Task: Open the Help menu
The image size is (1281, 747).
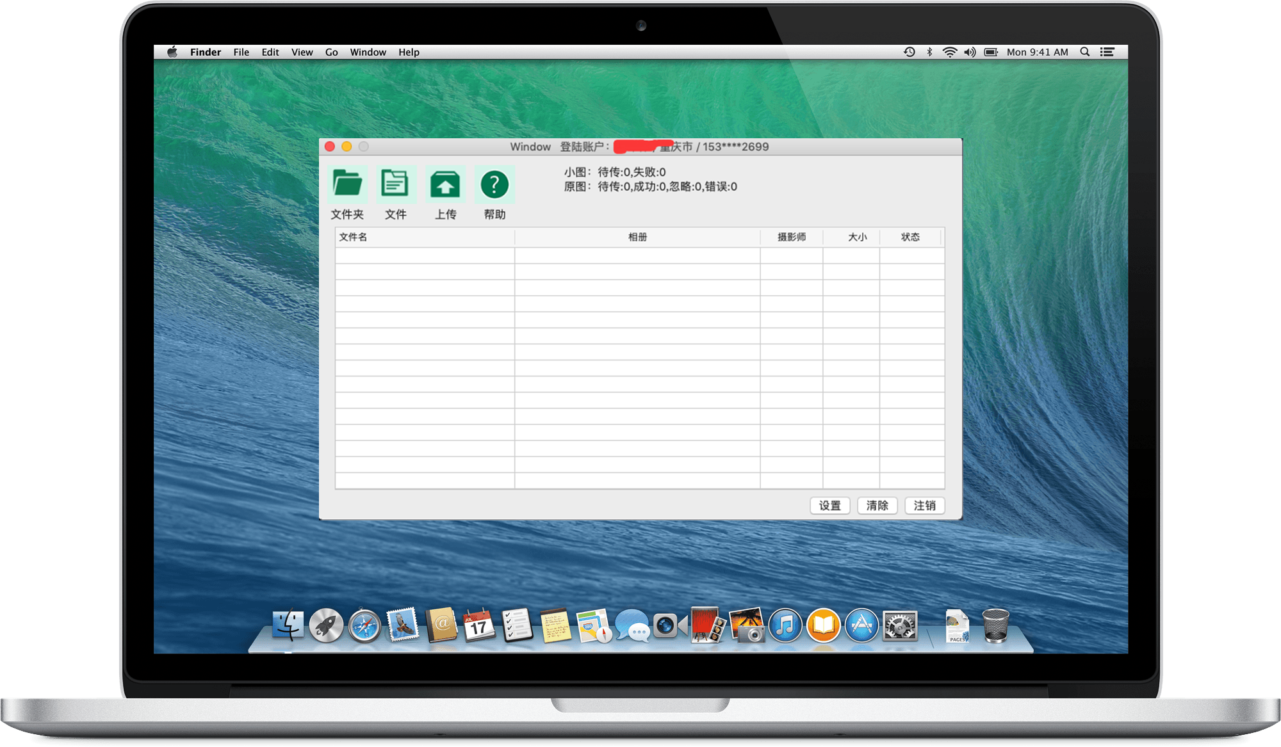Action: pyautogui.click(x=409, y=52)
